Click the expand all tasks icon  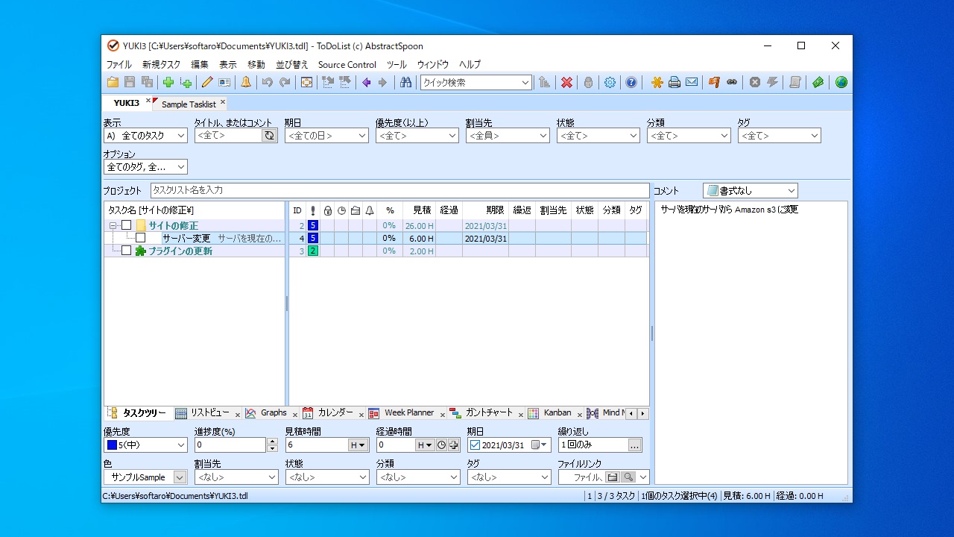pyautogui.click(x=328, y=82)
